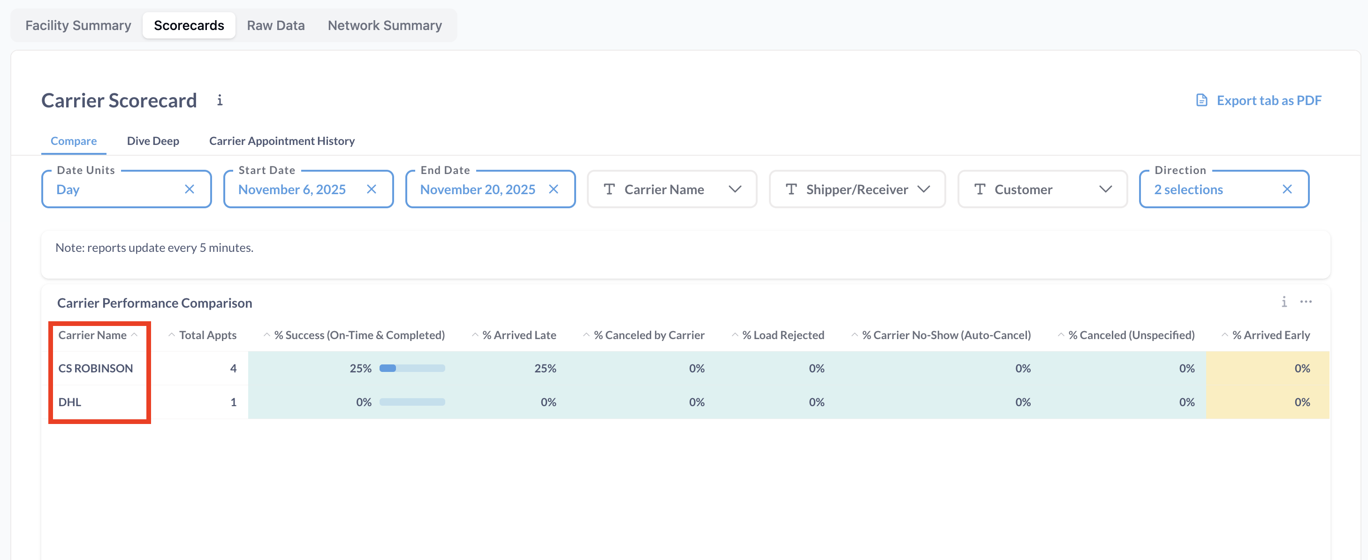Switch to the Dive Deep sub-tab

(153, 141)
